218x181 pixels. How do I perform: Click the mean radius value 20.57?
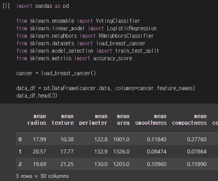click(x=39, y=151)
